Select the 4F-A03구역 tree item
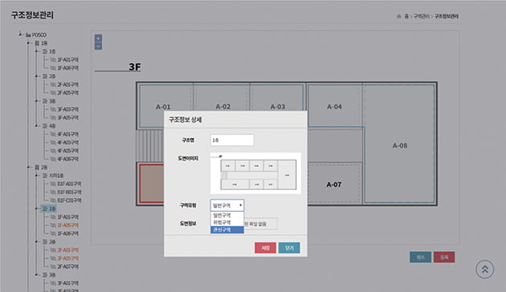The height and width of the screenshot is (292, 506). tap(67, 143)
